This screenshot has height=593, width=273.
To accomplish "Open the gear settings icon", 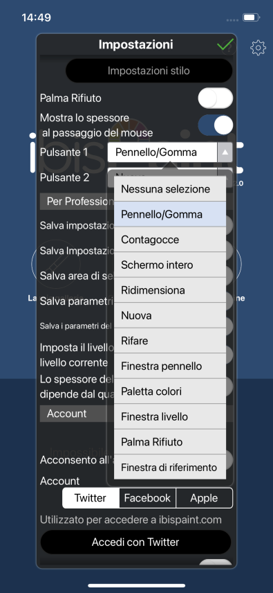I will (x=258, y=48).
